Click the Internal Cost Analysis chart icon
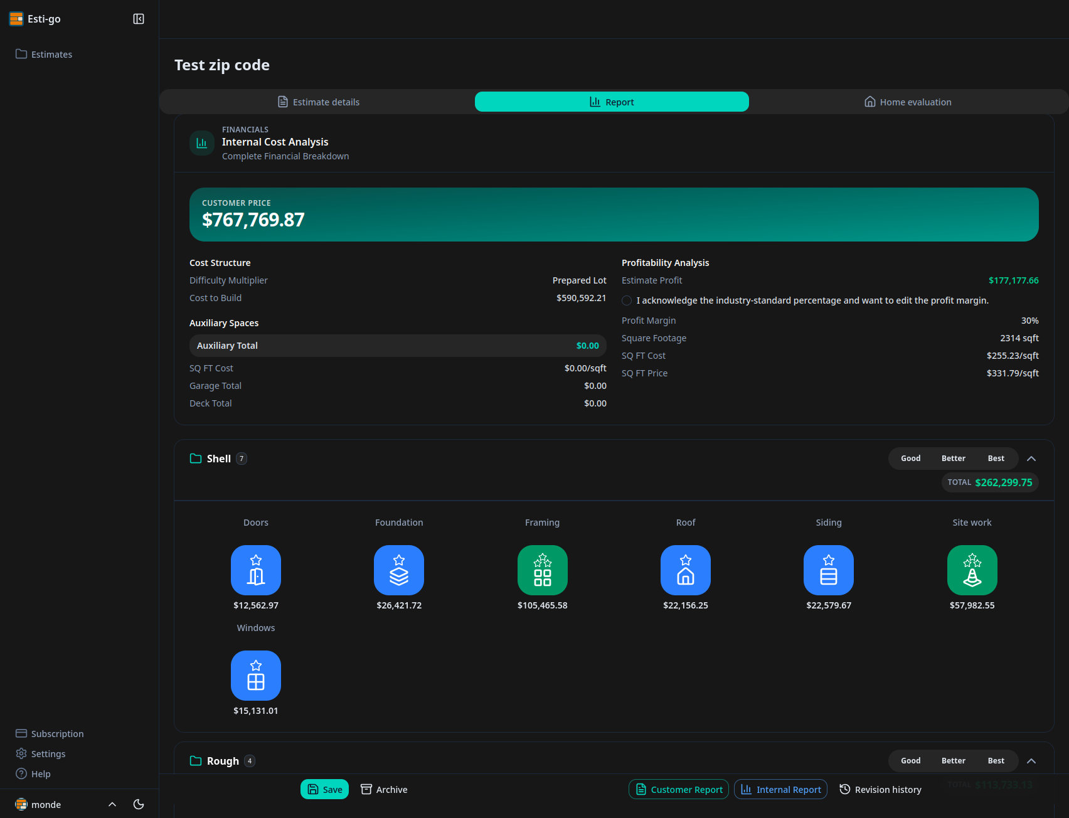This screenshot has height=818, width=1069. coord(202,143)
